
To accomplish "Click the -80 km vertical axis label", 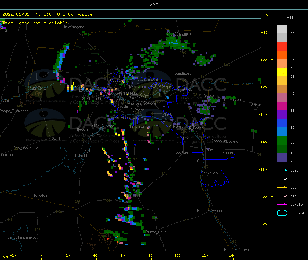I will click(264, 32).
